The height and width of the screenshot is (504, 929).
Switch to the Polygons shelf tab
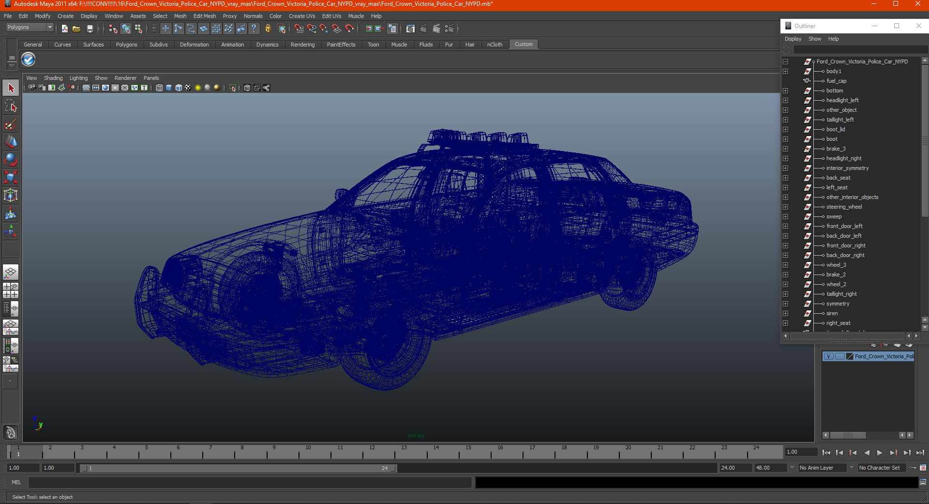coord(126,45)
